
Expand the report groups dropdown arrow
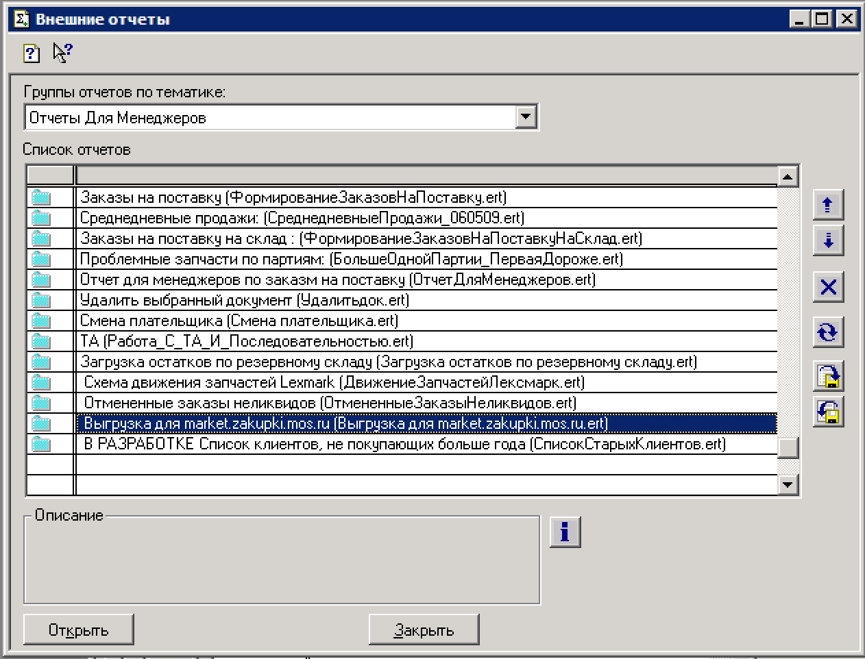(526, 117)
